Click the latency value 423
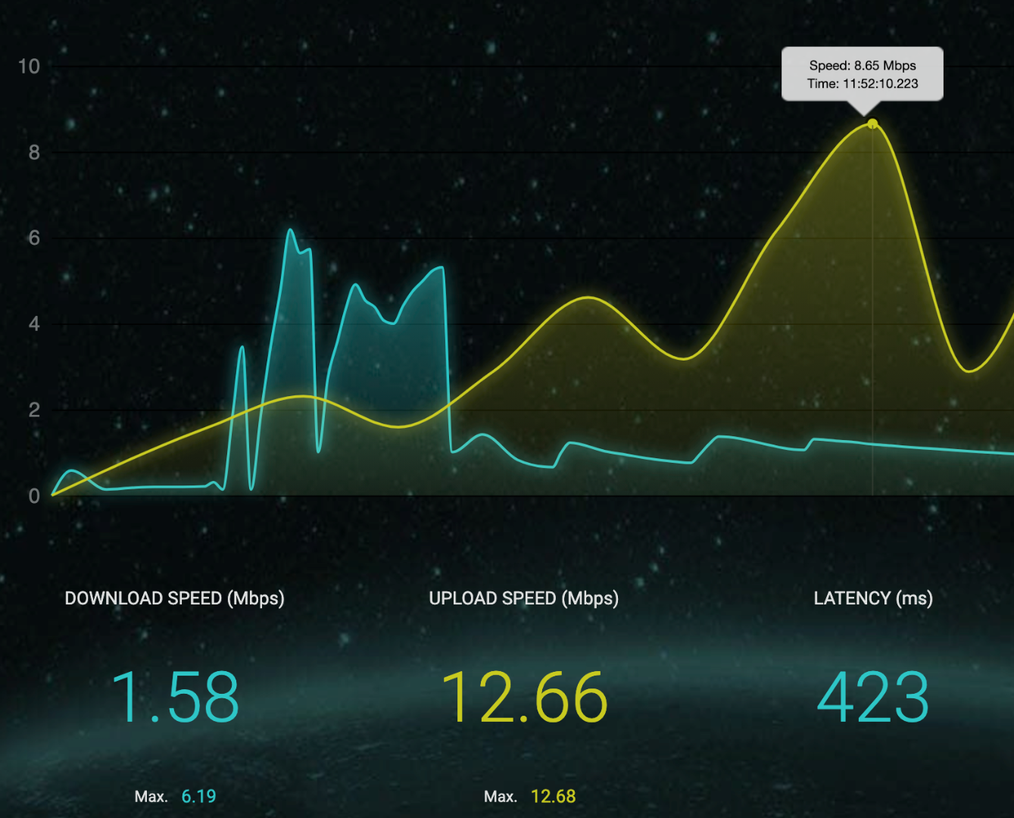Viewport: 1014px width, 818px height. [x=873, y=697]
